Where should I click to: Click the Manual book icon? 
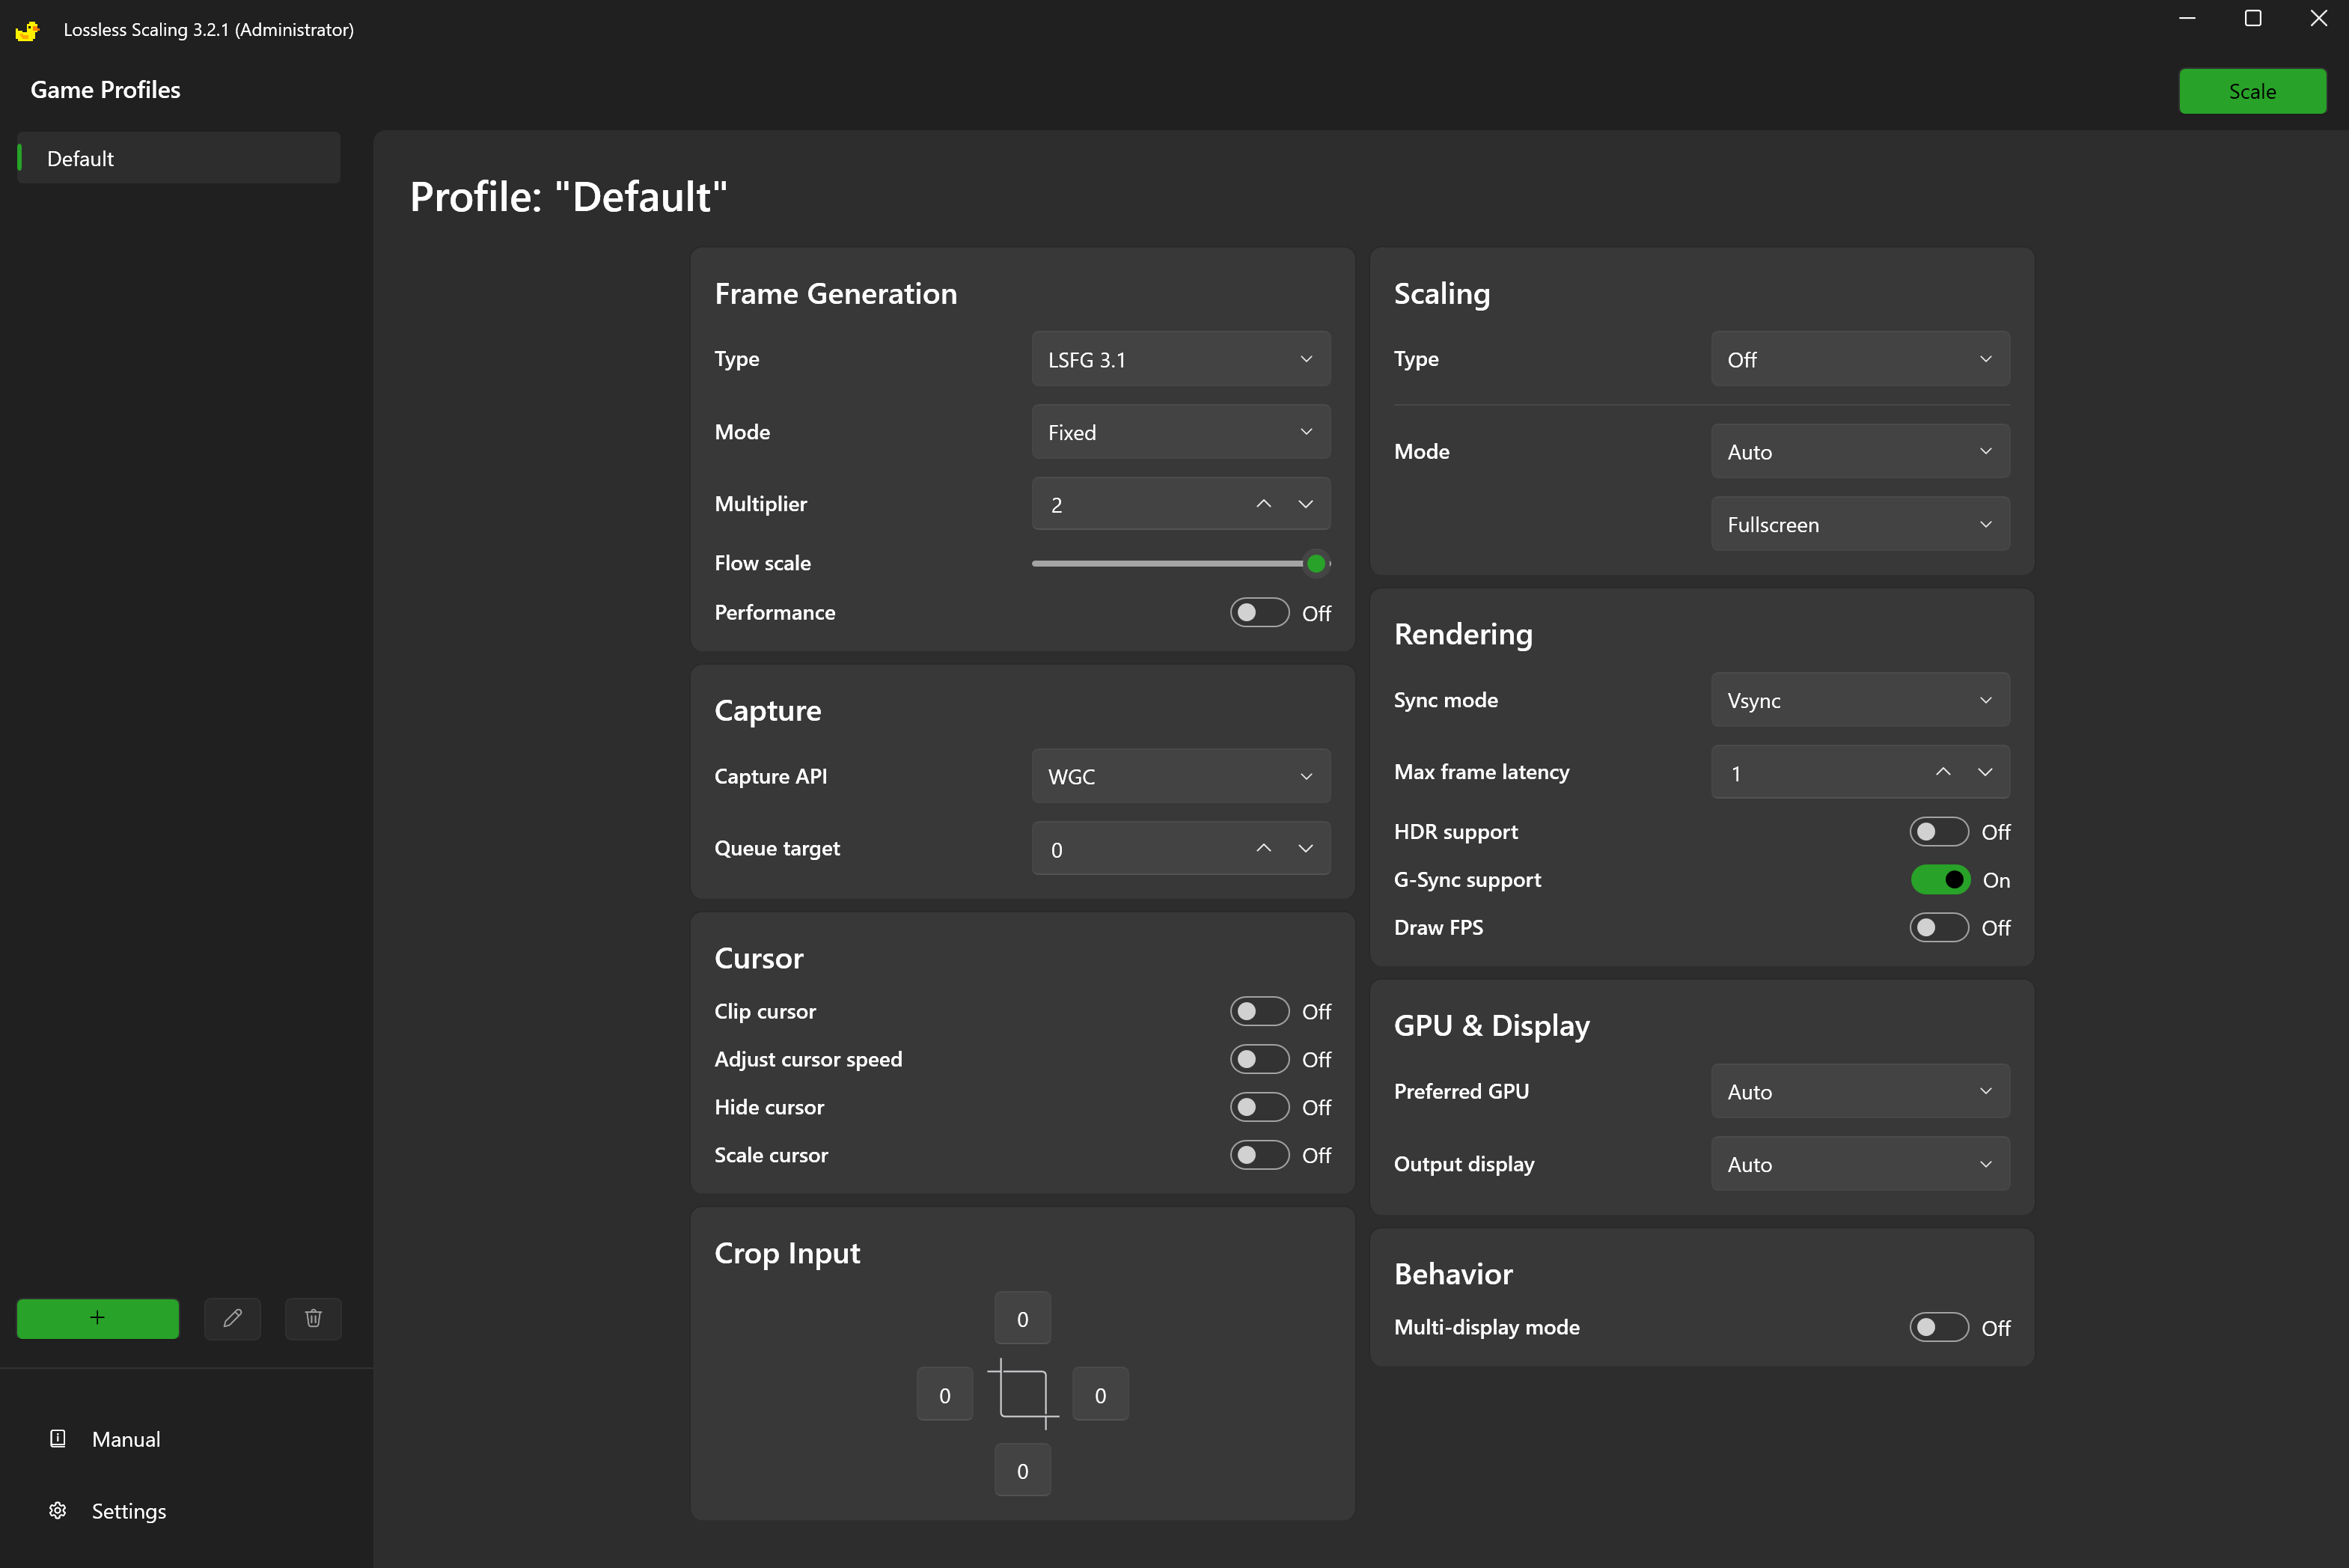58,1438
